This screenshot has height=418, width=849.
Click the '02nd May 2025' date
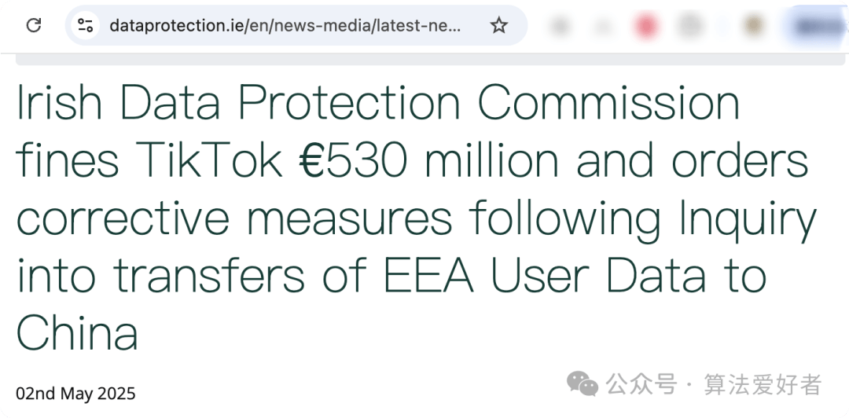[75, 393]
